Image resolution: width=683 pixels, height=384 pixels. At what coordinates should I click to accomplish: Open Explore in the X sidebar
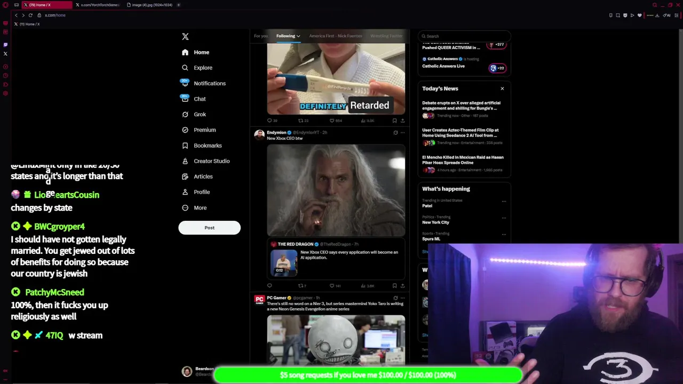(x=197, y=68)
